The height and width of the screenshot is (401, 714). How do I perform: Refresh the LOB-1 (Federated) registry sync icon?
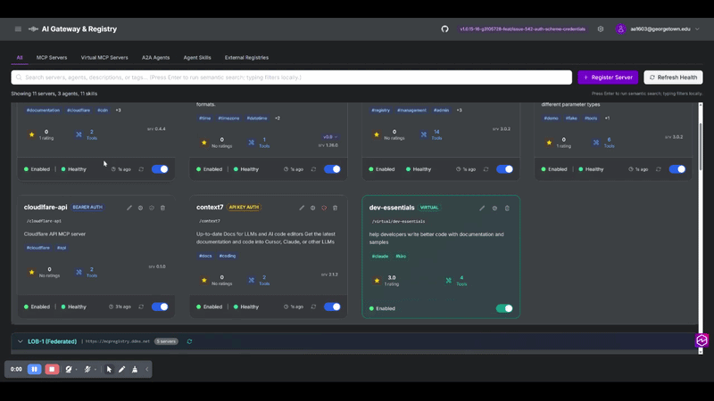(189, 341)
